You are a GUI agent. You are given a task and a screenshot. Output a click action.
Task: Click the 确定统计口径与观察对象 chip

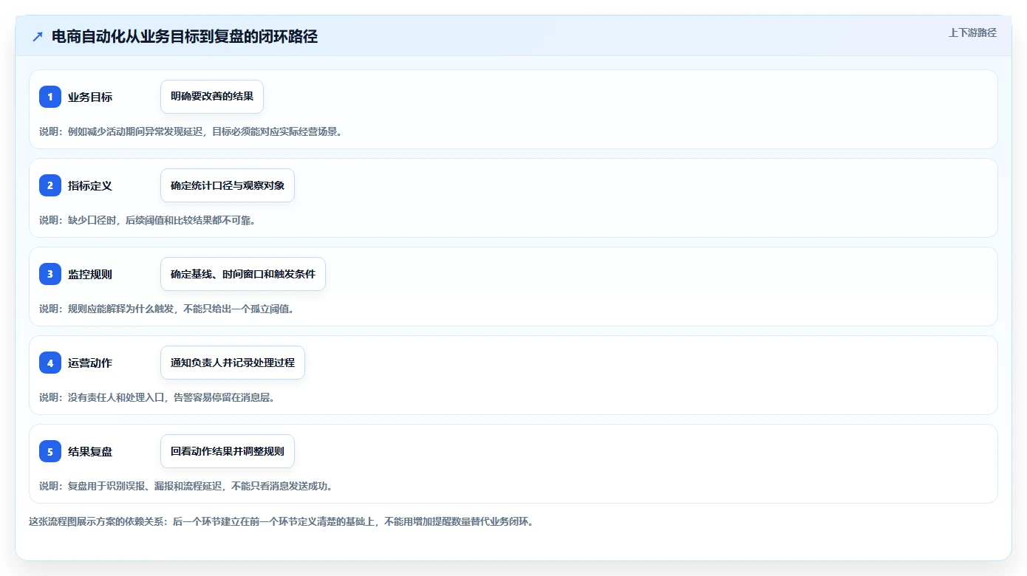228,185
